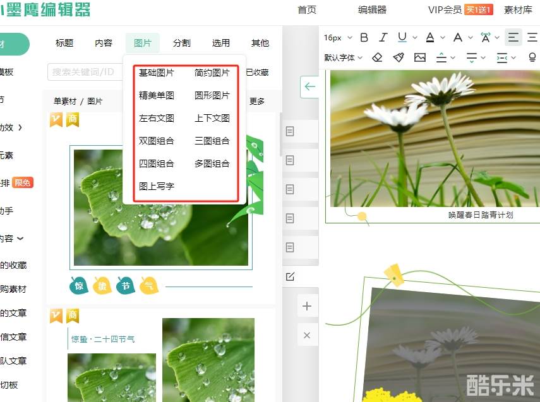
Task: Click the plus icon beside the canvas
Action: click(x=307, y=306)
